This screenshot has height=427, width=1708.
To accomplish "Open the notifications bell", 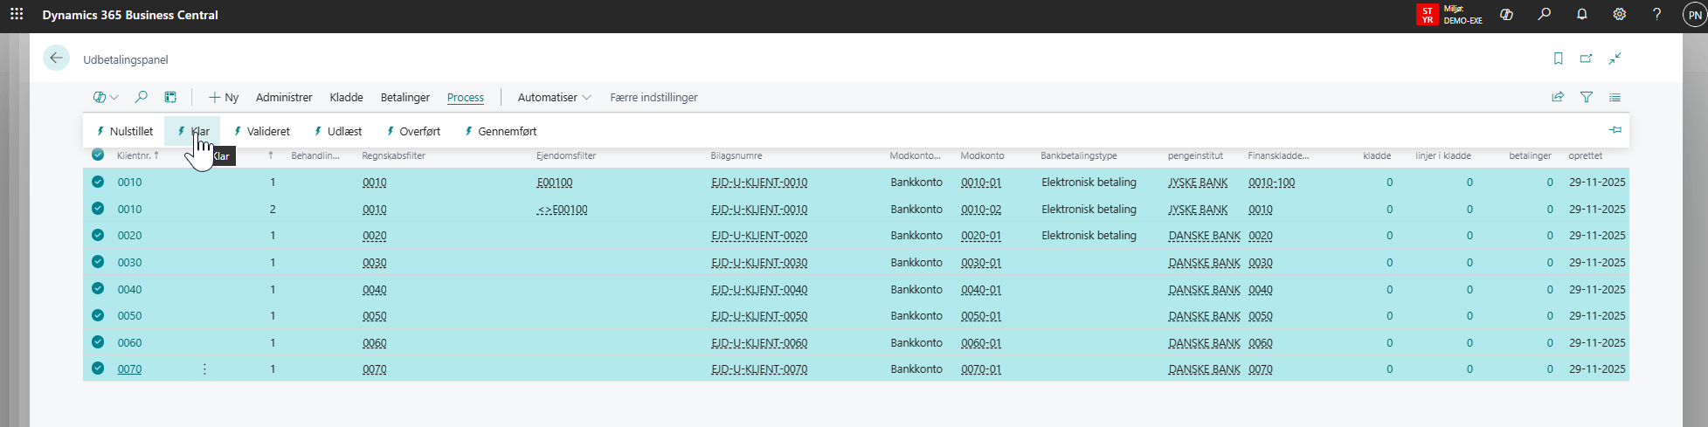I will coord(1582,15).
